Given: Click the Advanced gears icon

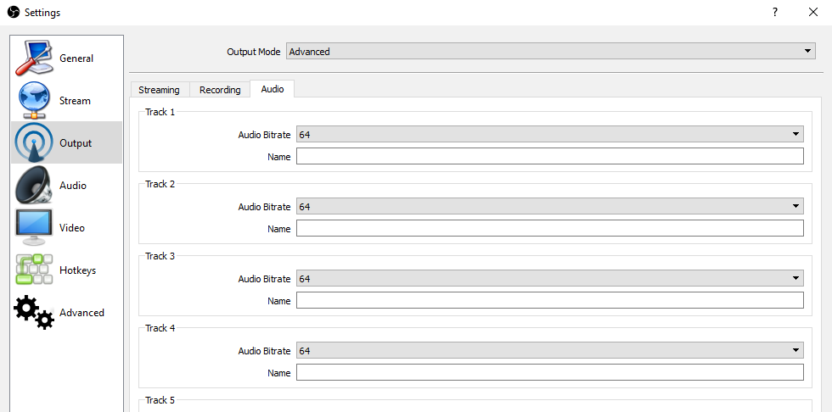Looking at the screenshot, I should [x=34, y=312].
